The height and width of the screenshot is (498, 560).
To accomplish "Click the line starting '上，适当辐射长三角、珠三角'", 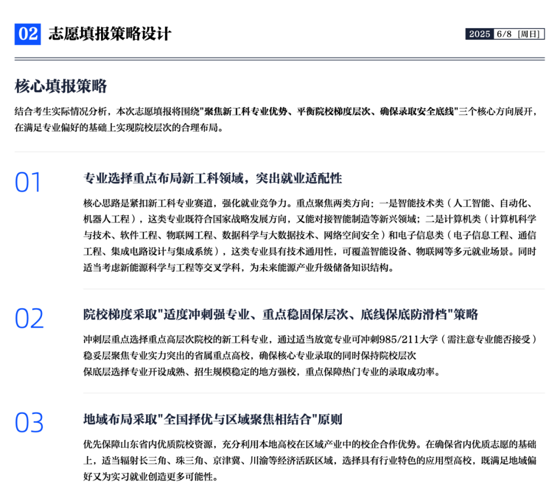I will click(310, 461).
